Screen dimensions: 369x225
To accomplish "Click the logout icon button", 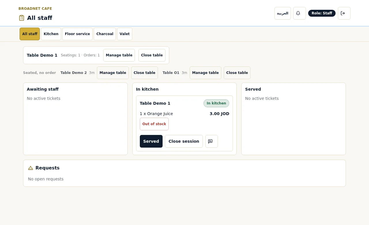I will point(344,13).
